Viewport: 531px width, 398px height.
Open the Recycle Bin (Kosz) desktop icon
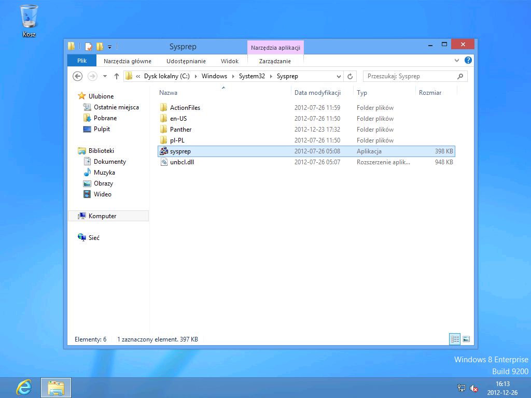click(29, 21)
